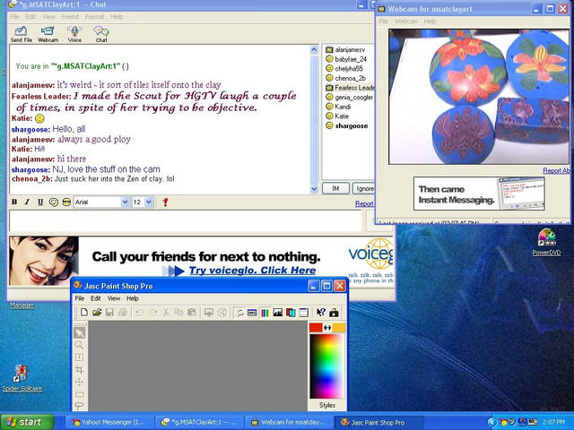This screenshot has height=430, width=574.
Task: Select the Freehand lasso tool
Action: [x=79, y=405]
